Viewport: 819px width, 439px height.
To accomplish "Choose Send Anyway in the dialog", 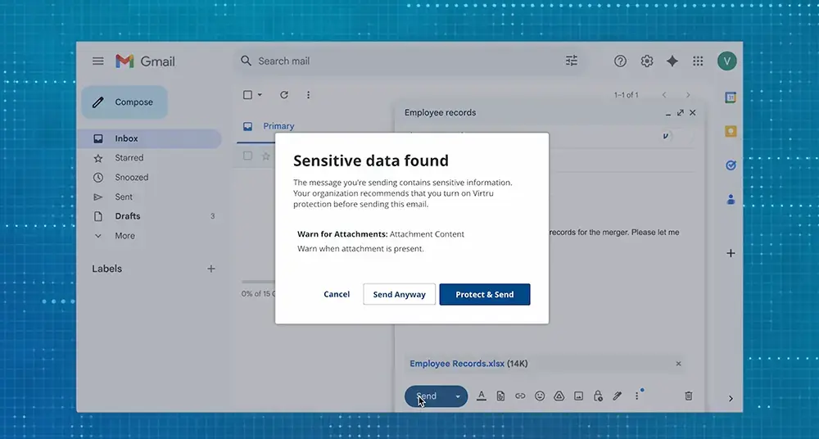I will coord(399,294).
